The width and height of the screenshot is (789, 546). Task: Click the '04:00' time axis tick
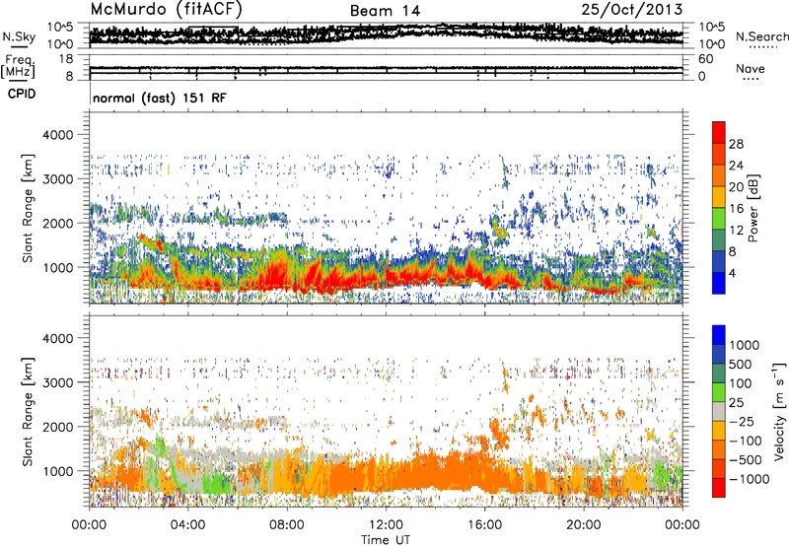[187, 524]
